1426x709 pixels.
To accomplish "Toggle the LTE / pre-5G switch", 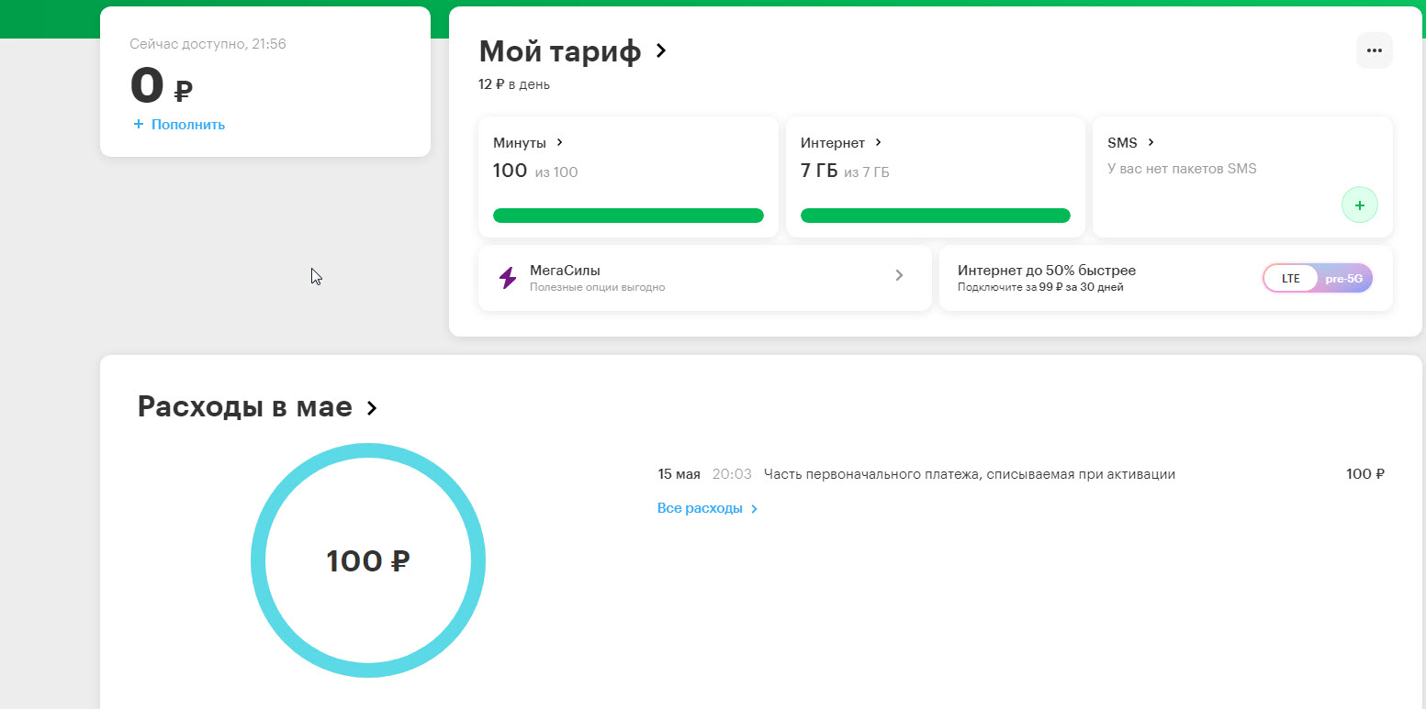I will [x=1318, y=278].
